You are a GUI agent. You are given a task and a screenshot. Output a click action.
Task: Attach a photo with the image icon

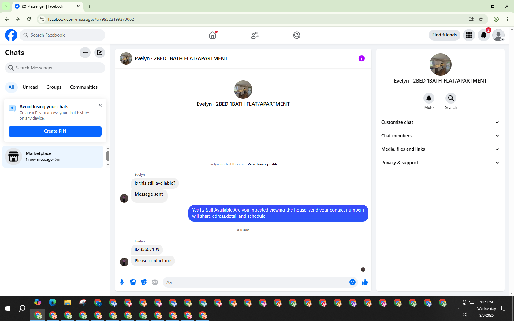pos(133,282)
